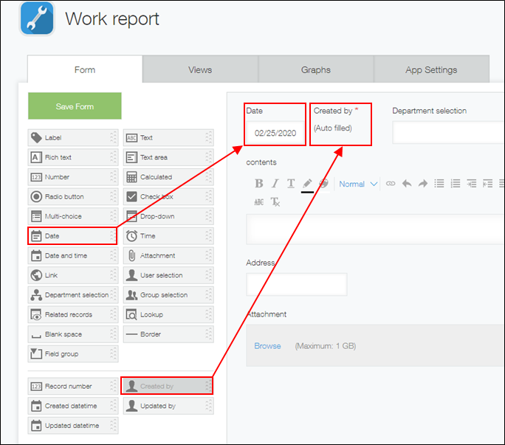This screenshot has width=505, height=445.
Task: Pick the Department selection palette item
Action: [73, 295]
